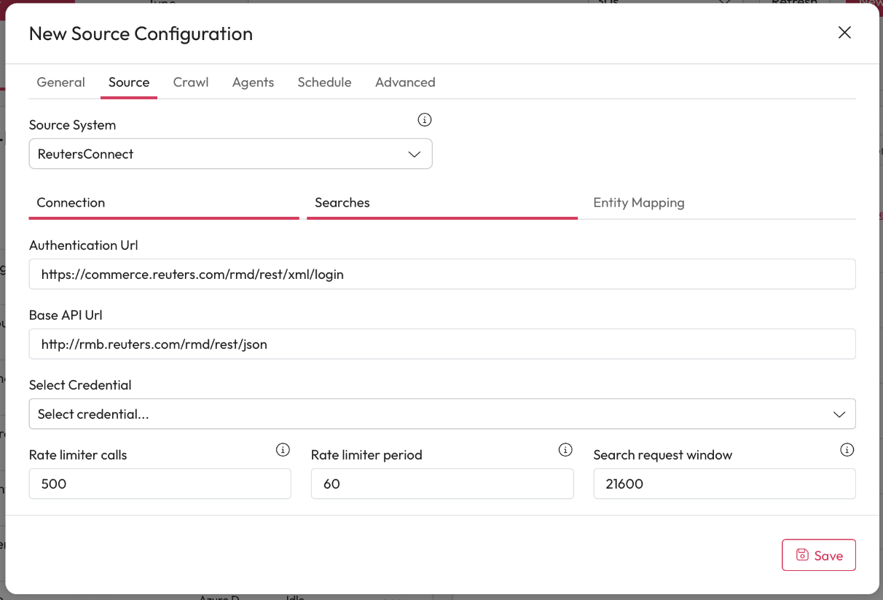
Task: Switch to the Searches sub-tab
Action: (x=342, y=202)
